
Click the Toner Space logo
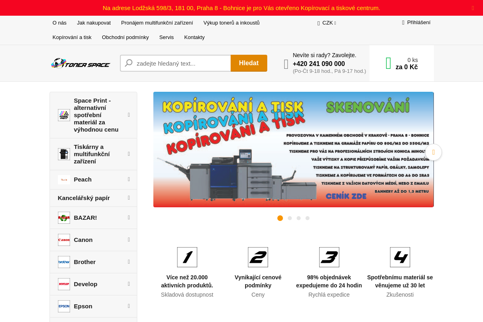pyautogui.click(x=80, y=64)
